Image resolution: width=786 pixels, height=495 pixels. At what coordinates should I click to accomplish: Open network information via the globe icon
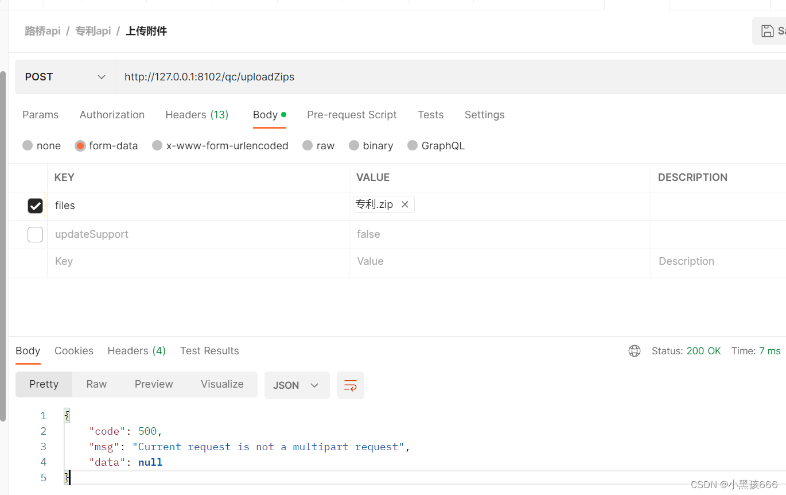point(635,350)
